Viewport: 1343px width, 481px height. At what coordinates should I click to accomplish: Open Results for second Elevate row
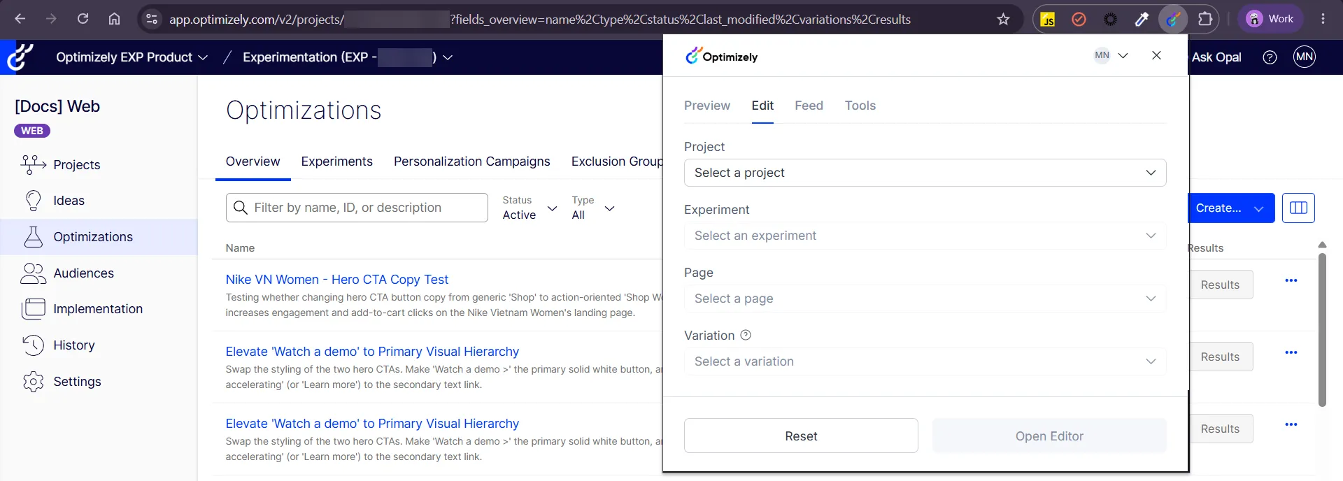(1221, 357)
